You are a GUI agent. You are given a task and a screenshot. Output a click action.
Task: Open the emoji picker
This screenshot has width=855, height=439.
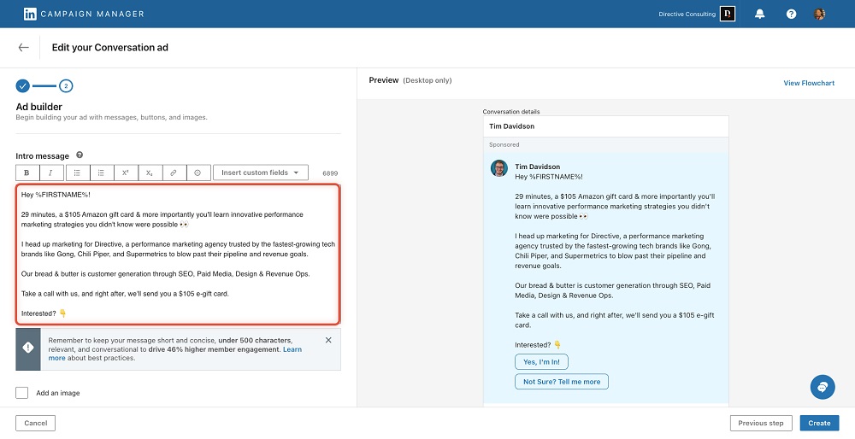(x=198, y=173)
